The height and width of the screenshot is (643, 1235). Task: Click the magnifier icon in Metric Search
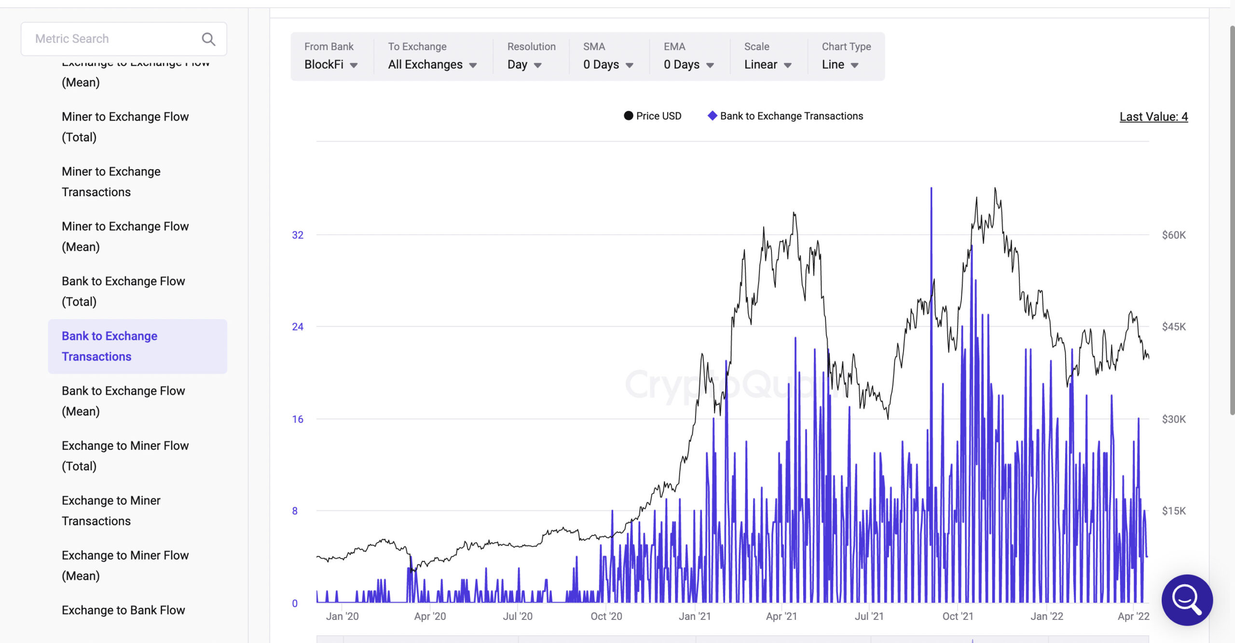(208, 39)
